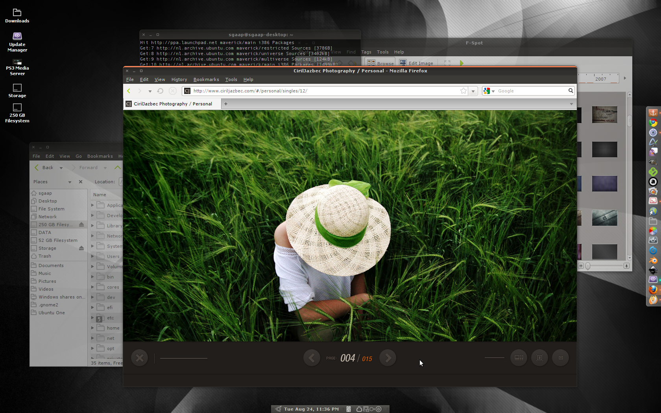Open the thumbnail strip view icon
Viewport: 661px width, 413px height.
pos(519,358)
